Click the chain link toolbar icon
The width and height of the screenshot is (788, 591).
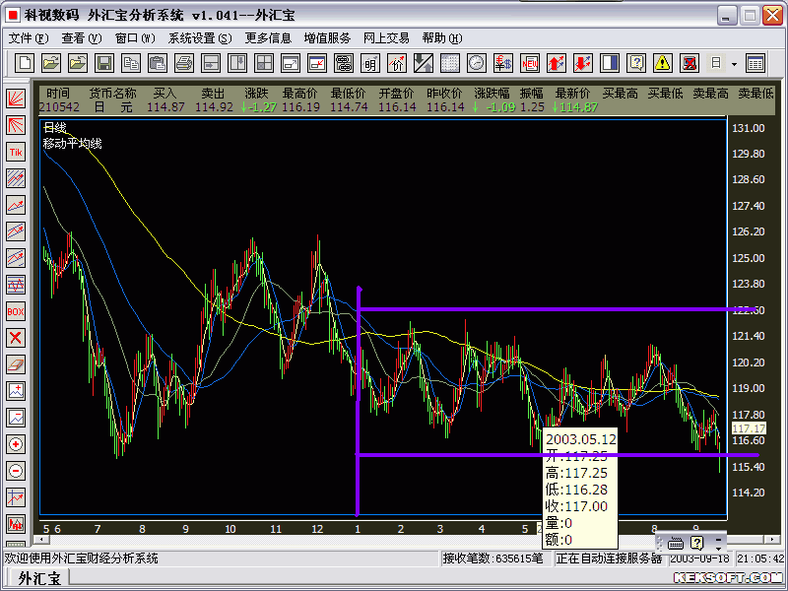[344, 63]
